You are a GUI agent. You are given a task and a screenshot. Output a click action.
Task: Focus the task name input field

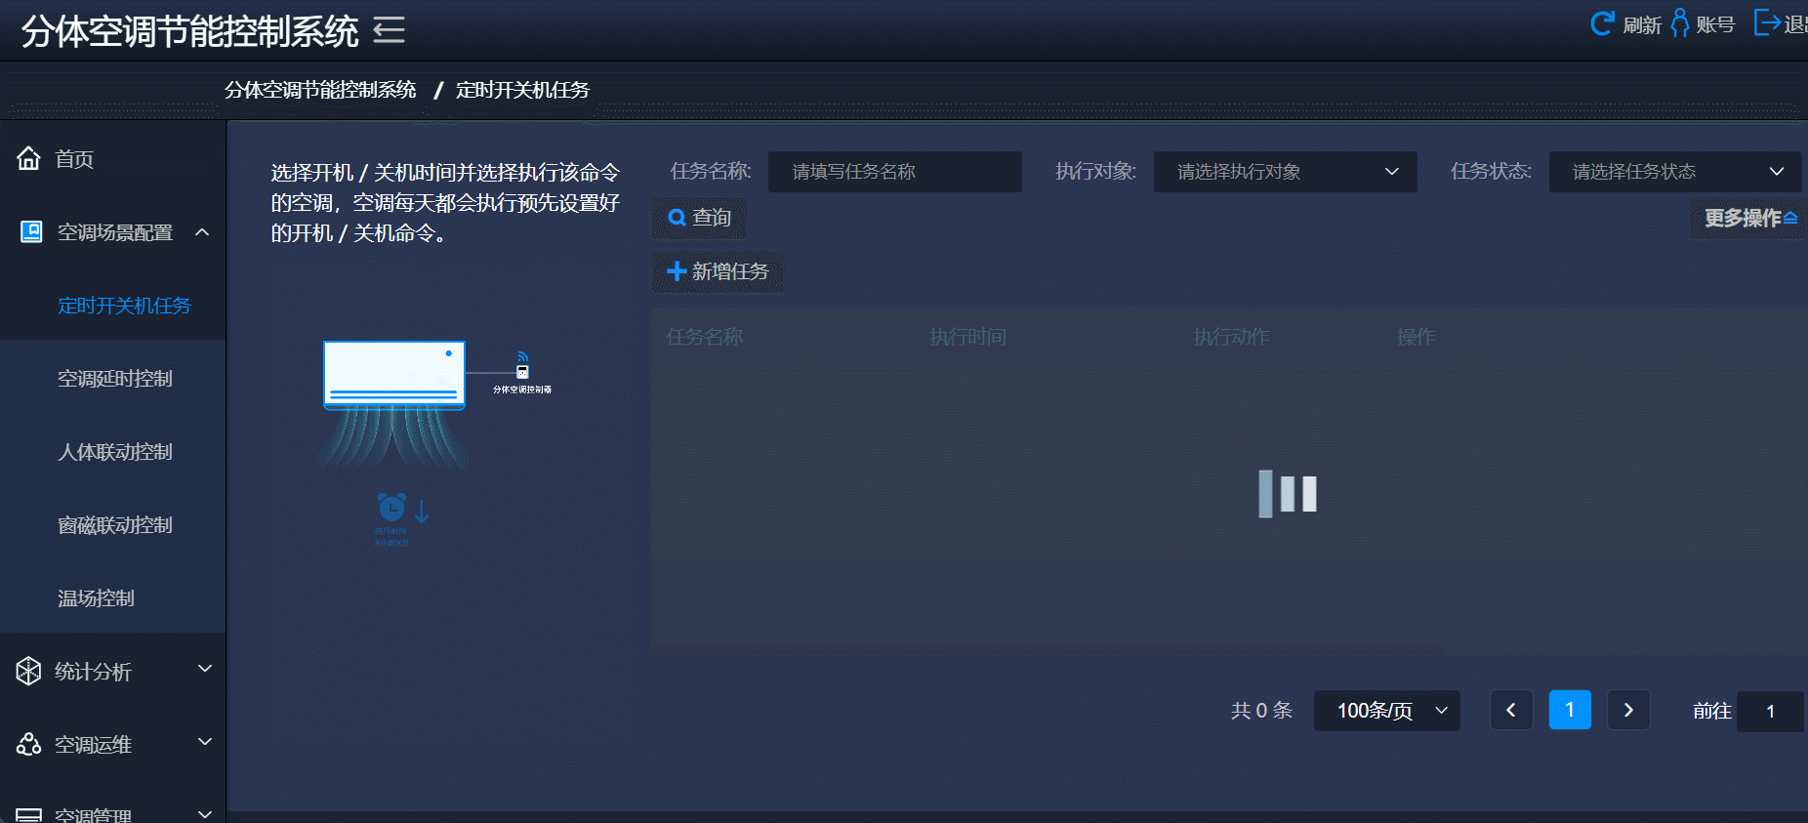pos(894,172)
